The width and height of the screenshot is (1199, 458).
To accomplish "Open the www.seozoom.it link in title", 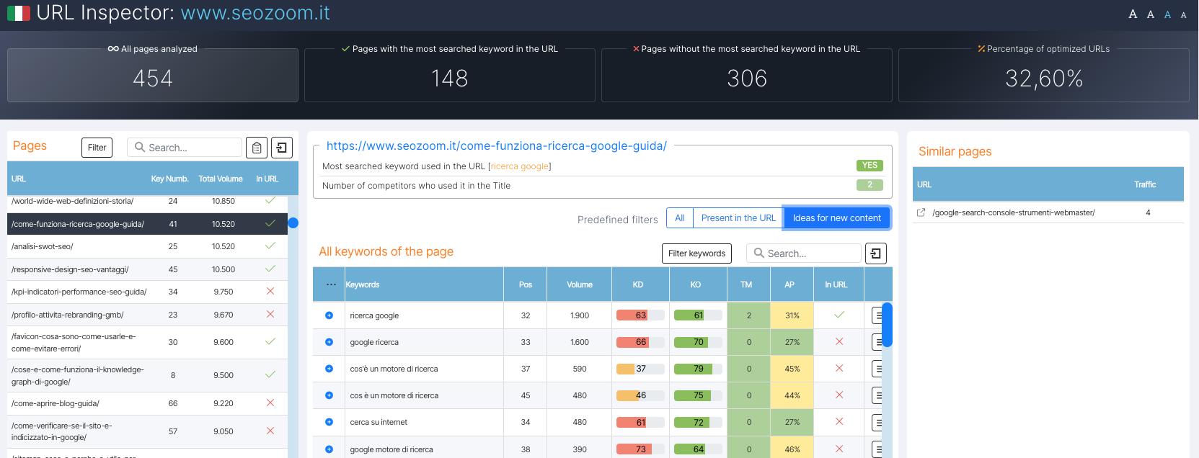I will (255, 13).
